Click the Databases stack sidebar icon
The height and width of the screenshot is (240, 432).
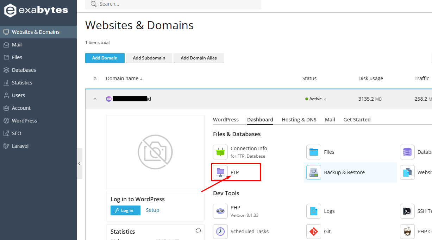pos(6,70)
